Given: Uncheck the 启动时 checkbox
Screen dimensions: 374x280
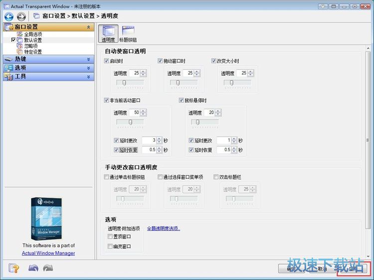Looking at the screenshot, I should coord(107,61).
